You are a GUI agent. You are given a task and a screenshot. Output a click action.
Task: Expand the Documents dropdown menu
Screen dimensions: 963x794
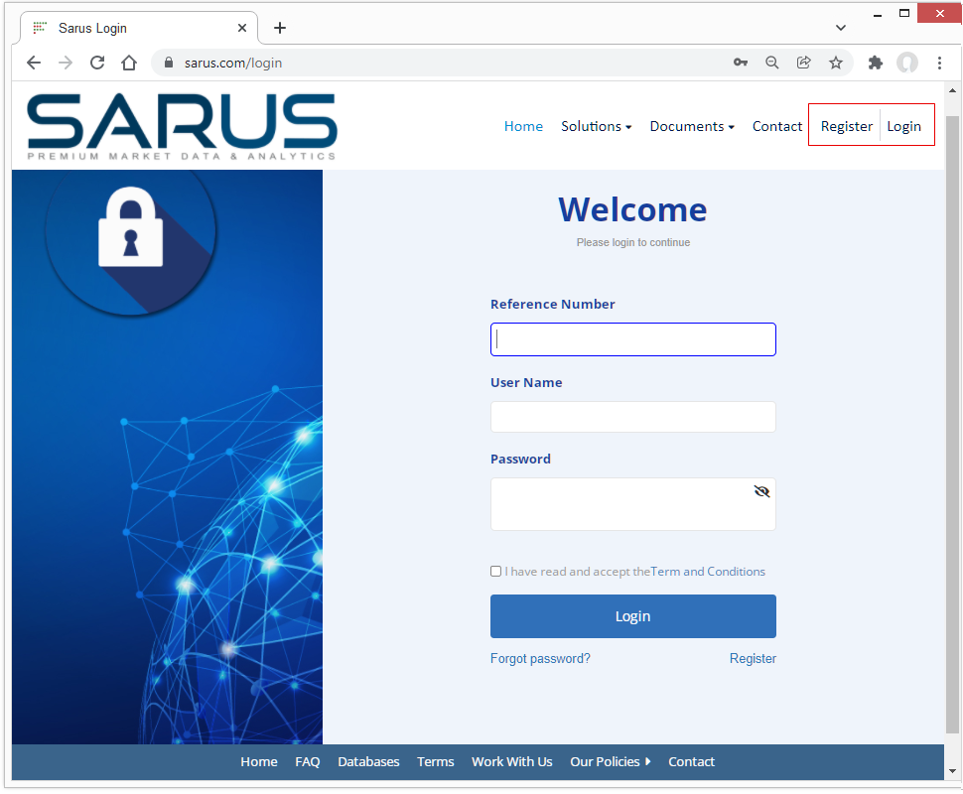692,126
